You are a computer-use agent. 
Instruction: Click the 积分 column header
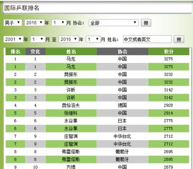pyautogui.click(x=169, y=51)
